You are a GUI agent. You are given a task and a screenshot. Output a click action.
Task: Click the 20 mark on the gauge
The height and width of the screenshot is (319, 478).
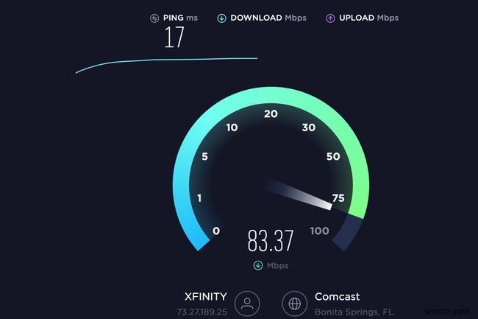(x=271, y=114)
